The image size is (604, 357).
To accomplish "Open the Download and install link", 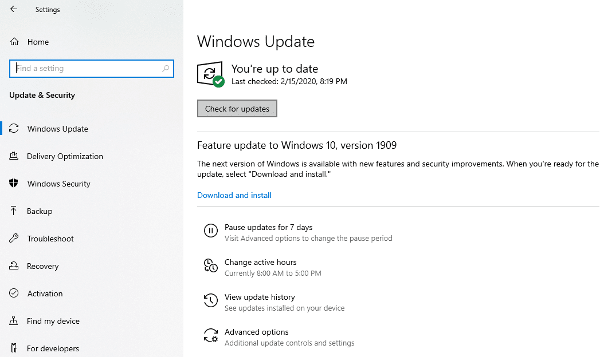I will (x=234, y=195).
